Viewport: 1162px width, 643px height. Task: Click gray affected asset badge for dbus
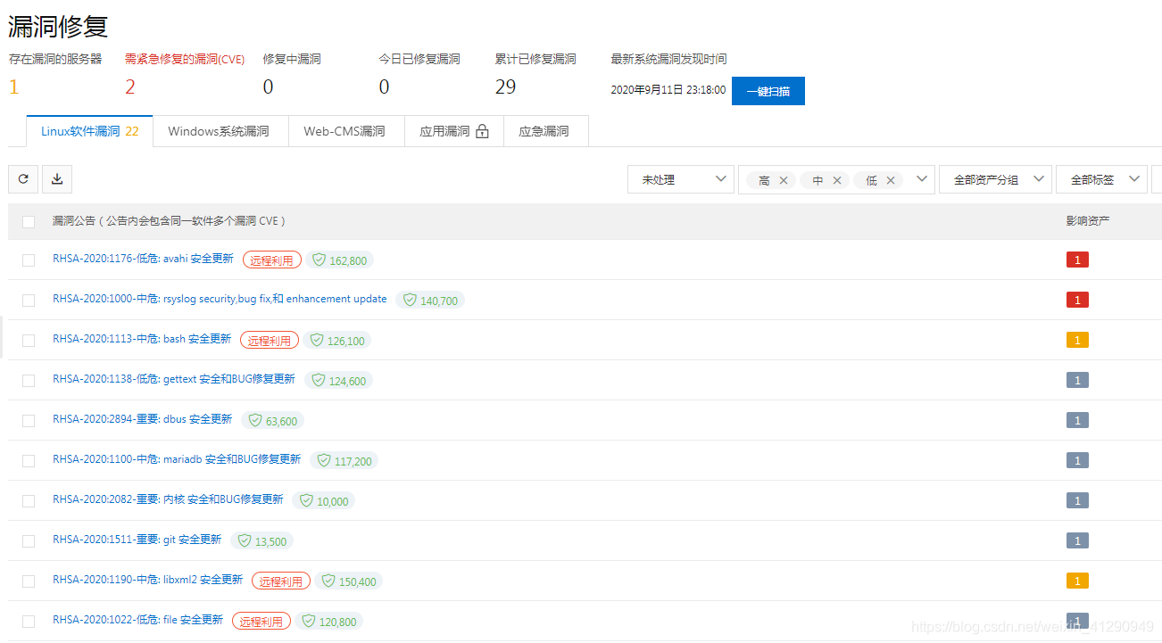(x=1077, y=421)
